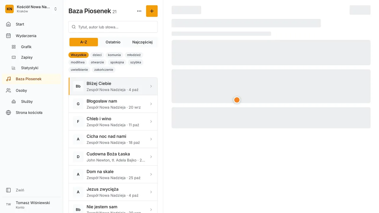Click the Statystyki bar chart icon
Screen dimensions: 379x213
click(x=14, y=68)
